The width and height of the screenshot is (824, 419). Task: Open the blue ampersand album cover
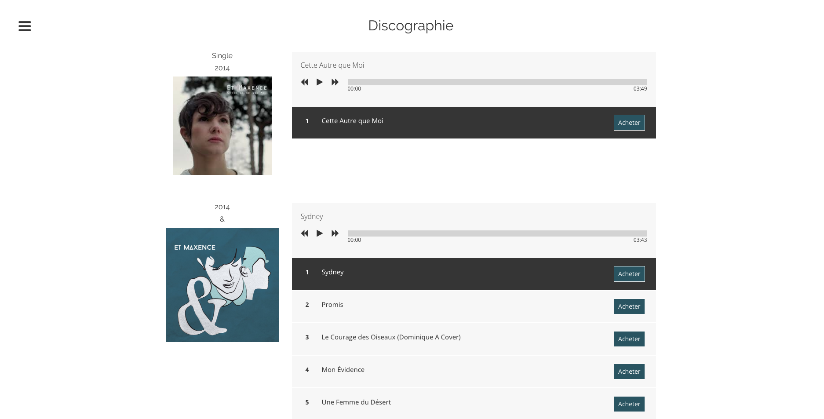tap(222, 285)
